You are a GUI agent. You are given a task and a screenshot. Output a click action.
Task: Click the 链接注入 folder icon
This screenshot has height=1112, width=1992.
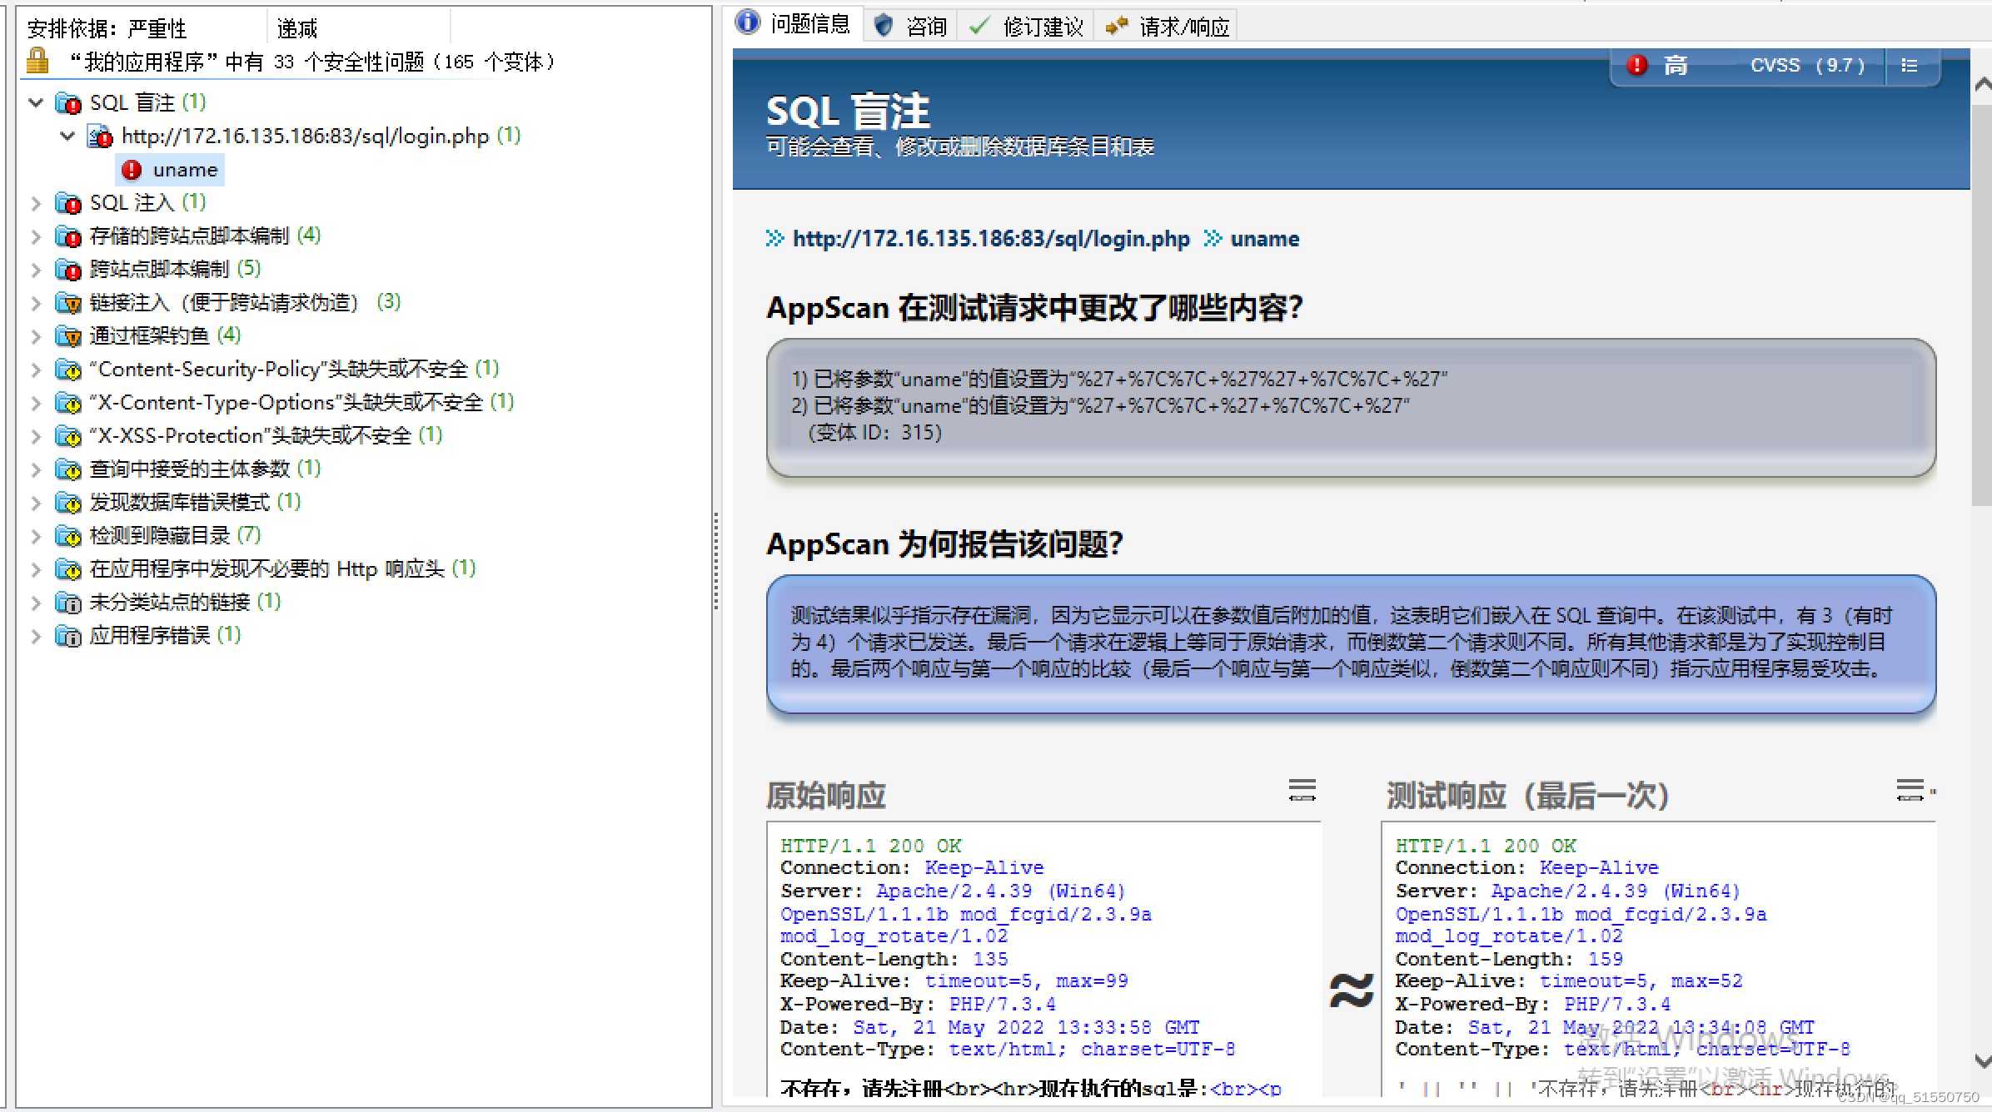tap(67, 303)
